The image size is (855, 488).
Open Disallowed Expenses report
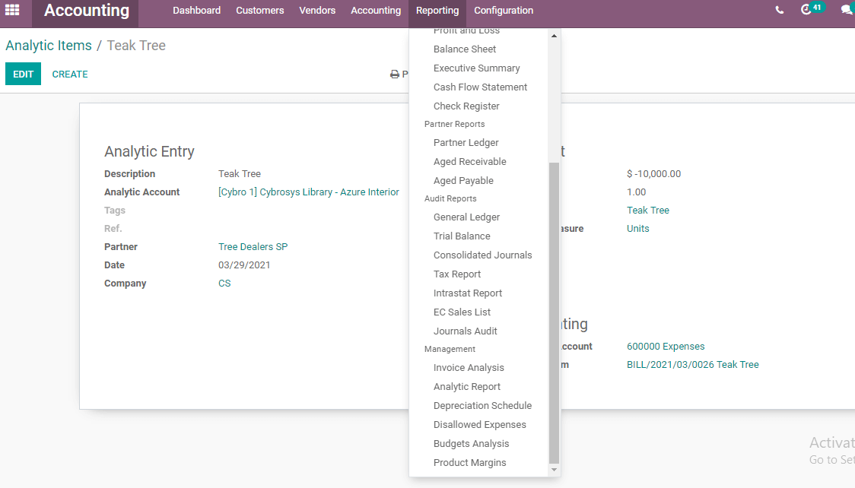480,425
